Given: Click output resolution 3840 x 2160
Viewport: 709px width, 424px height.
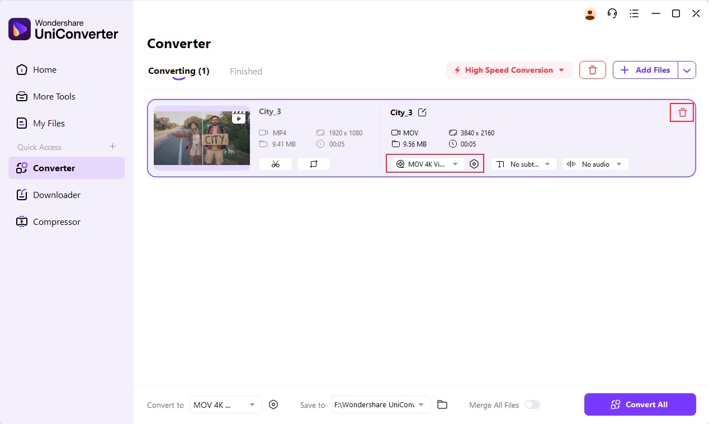Looking at the screenshot, I should coord(478,133).
